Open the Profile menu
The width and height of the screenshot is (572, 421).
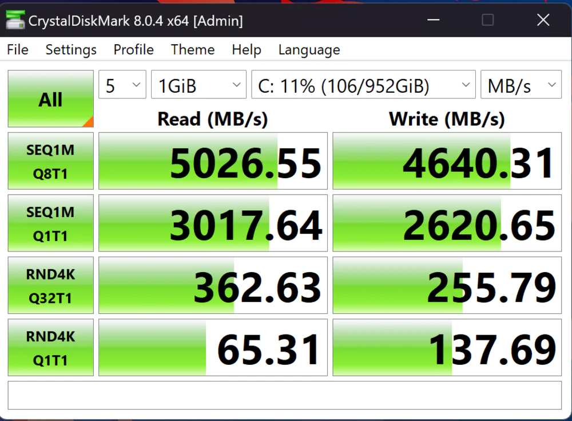tap(133, 50)
